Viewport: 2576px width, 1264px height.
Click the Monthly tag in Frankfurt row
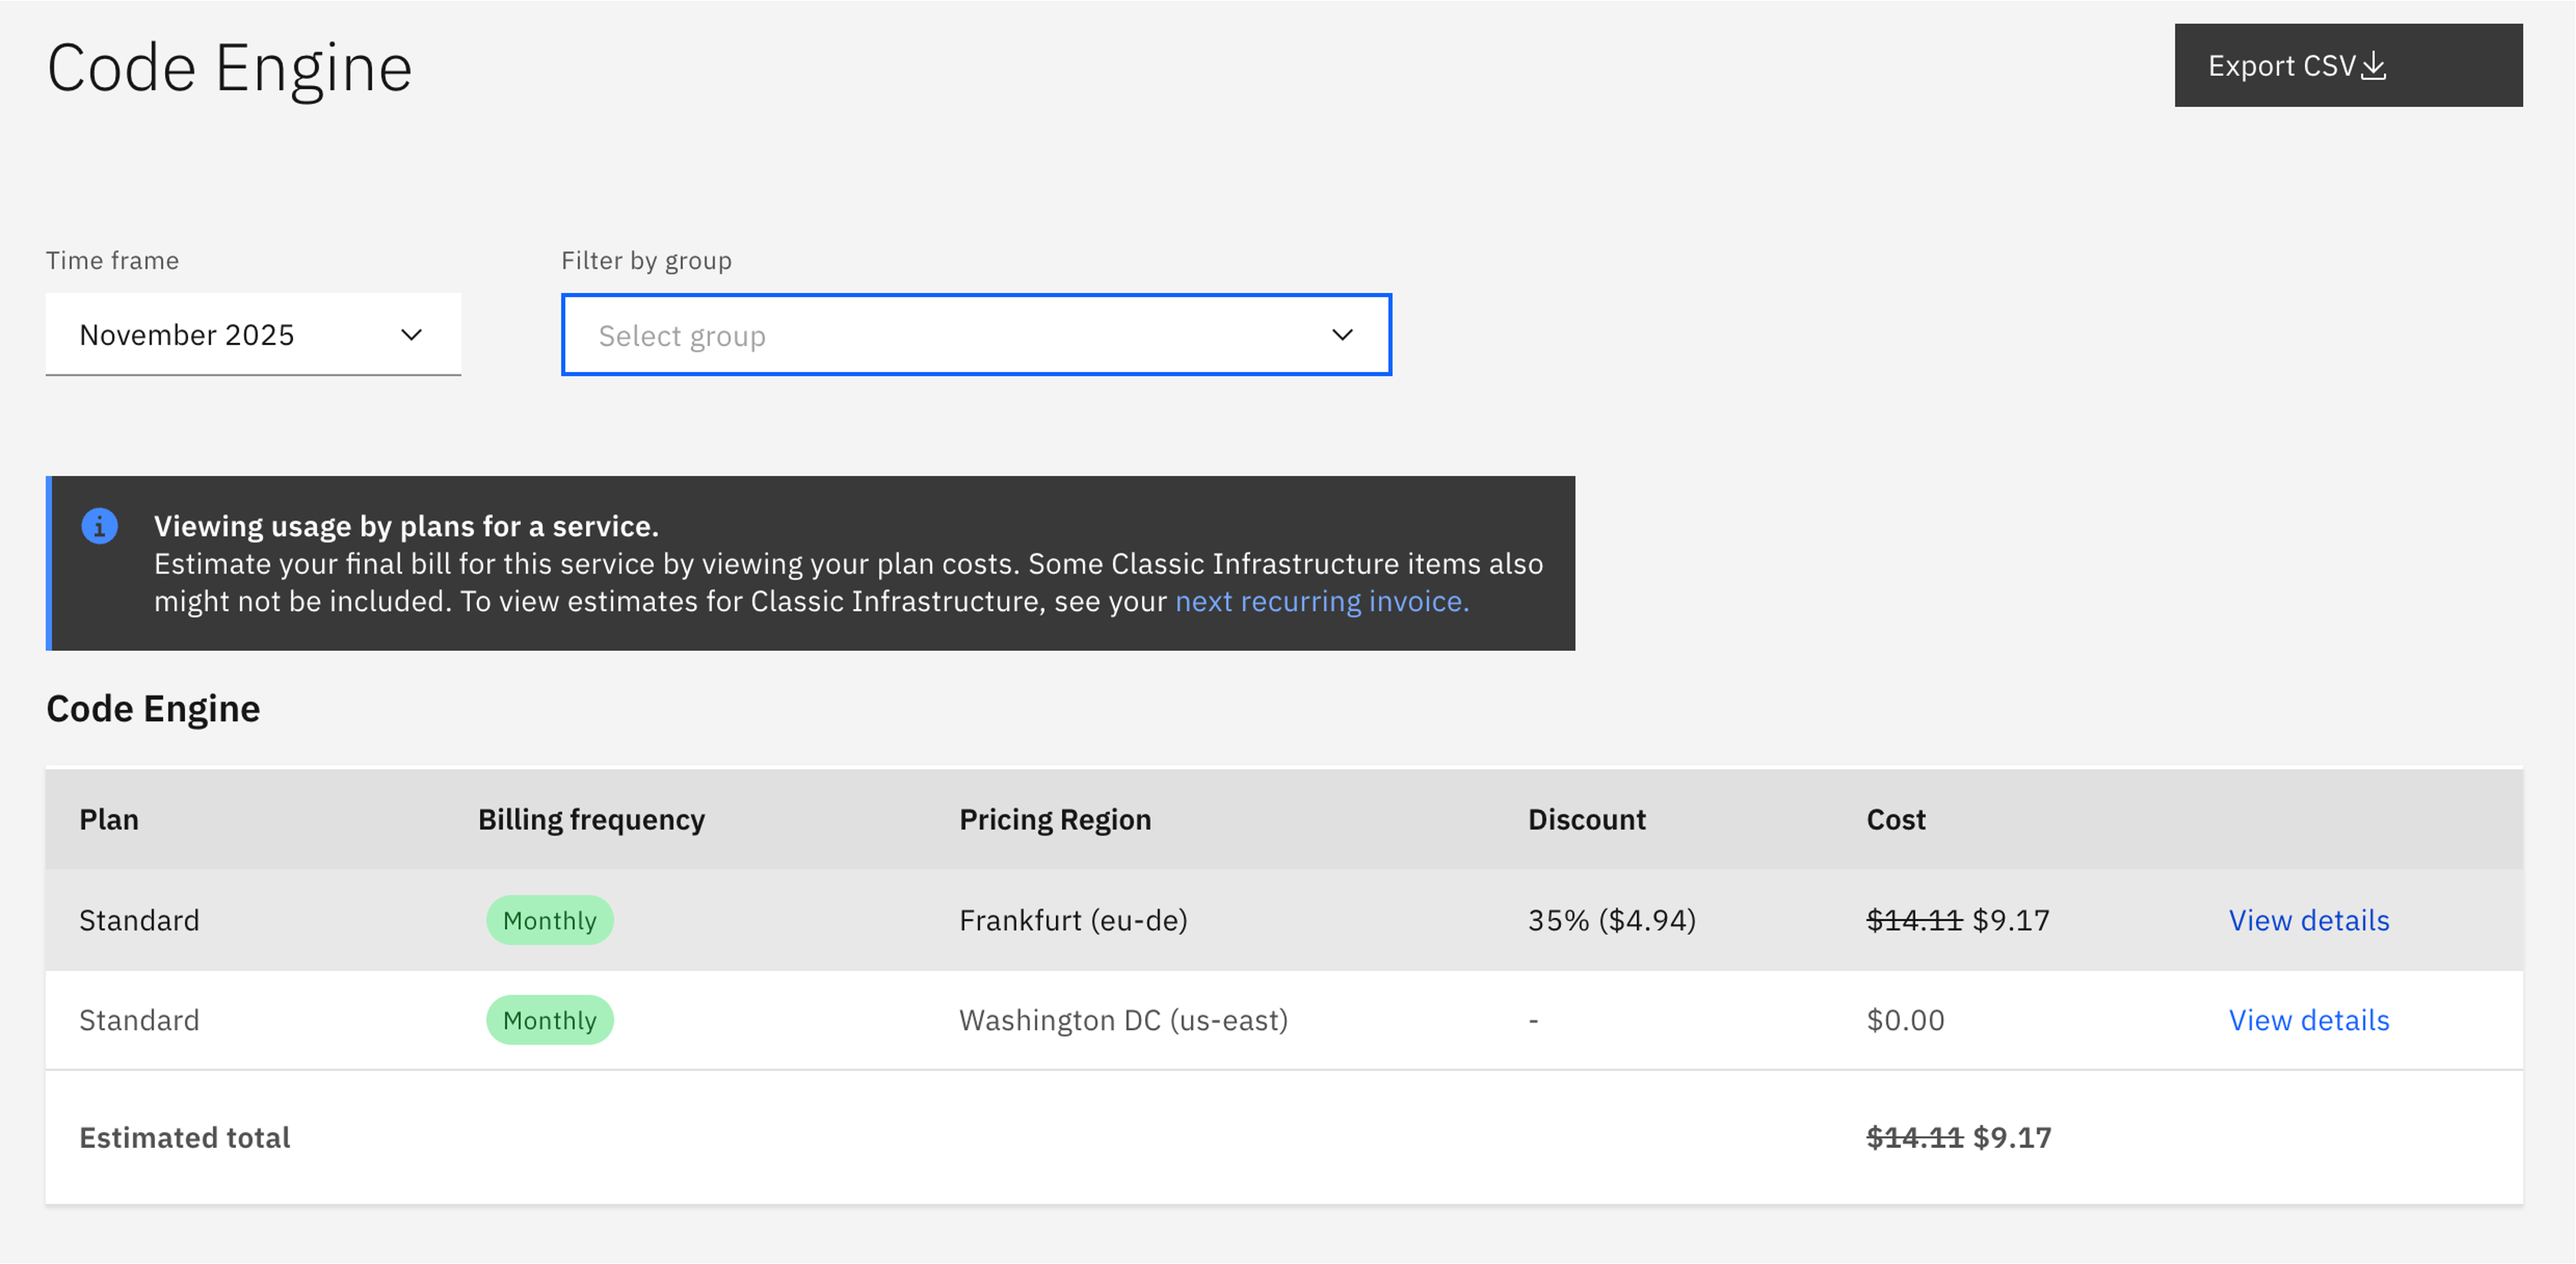click(x=549, y=920)
